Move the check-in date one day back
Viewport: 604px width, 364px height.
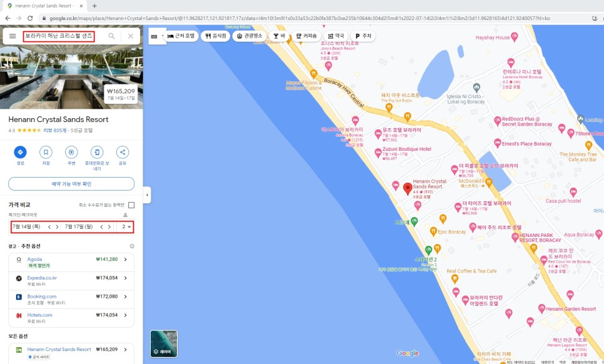point(49,227)
